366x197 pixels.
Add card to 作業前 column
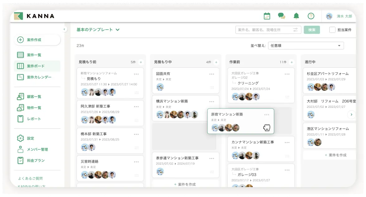click(x=292, y=62)
